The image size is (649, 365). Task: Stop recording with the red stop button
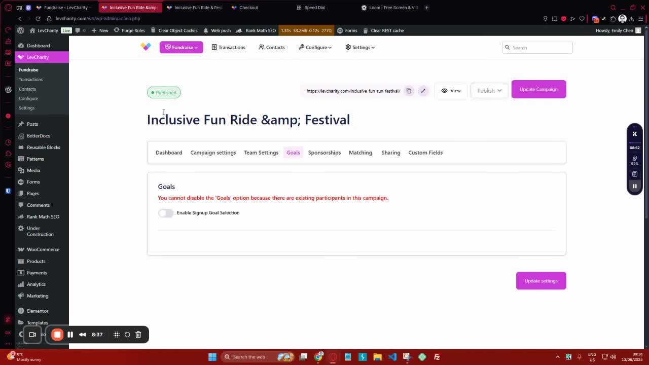click(57, 335)
